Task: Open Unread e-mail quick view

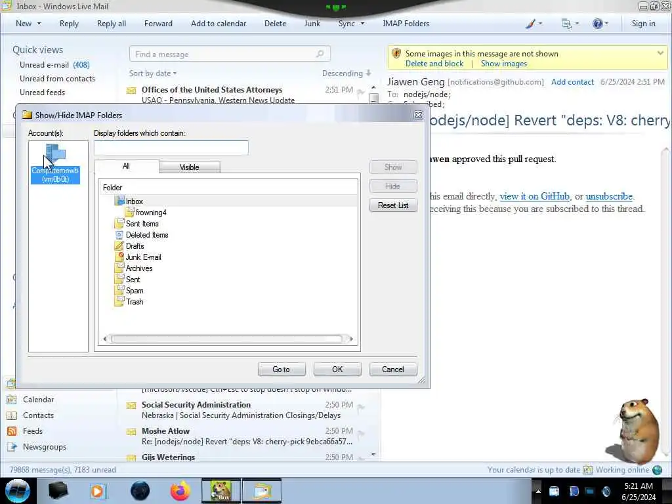Action: 54,65
